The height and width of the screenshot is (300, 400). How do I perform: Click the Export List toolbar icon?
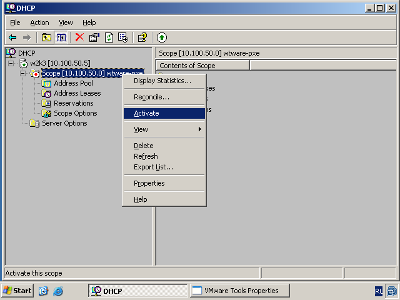coord(123,37)
